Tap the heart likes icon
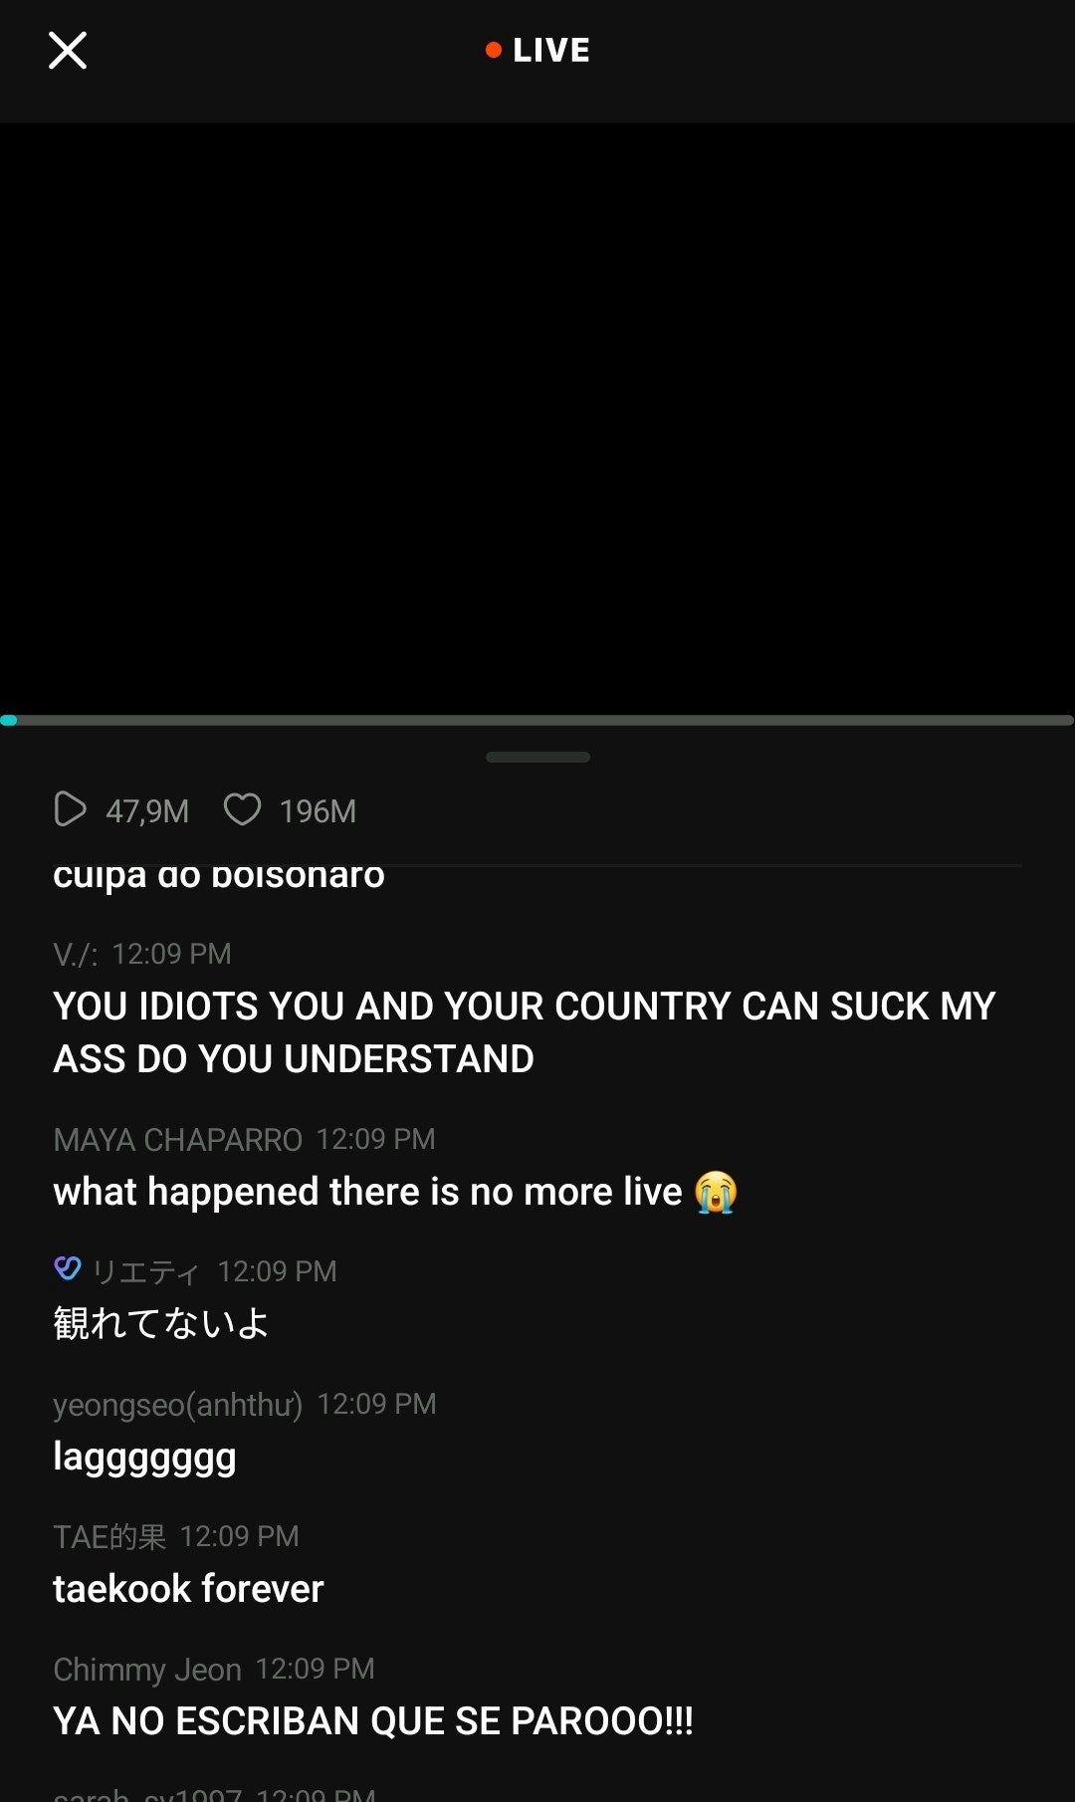This screenshot has width=1075, height=1802. (x=242, y=809)
